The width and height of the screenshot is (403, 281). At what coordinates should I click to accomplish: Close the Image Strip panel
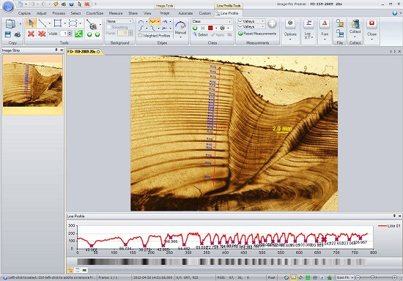pyautogui.click(x=62, y=50)
